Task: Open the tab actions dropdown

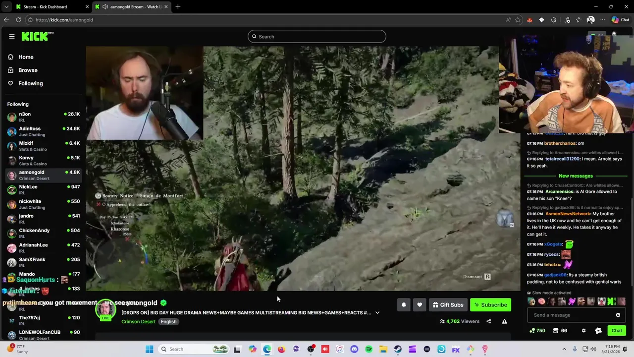Action: coord(6,7)
